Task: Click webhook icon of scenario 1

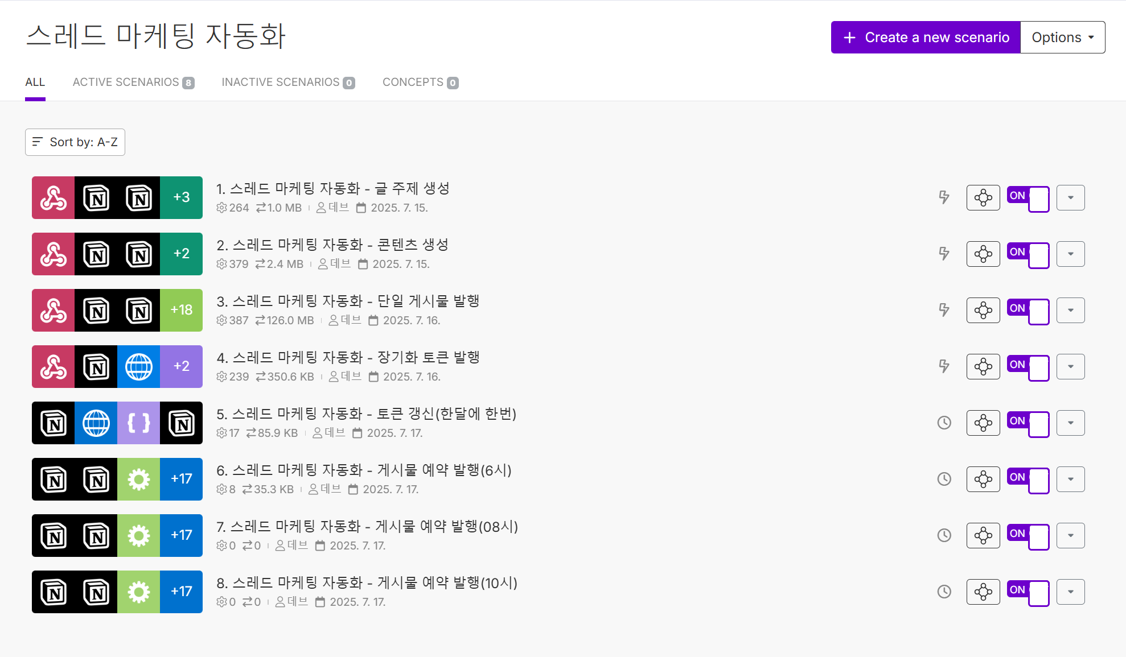Action: [53, 197]
